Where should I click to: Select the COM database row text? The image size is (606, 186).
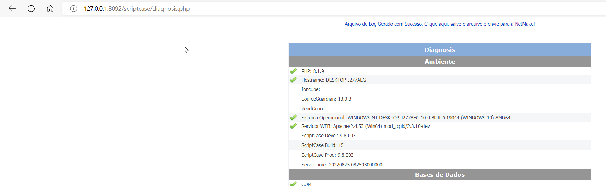tap(306, 184)
